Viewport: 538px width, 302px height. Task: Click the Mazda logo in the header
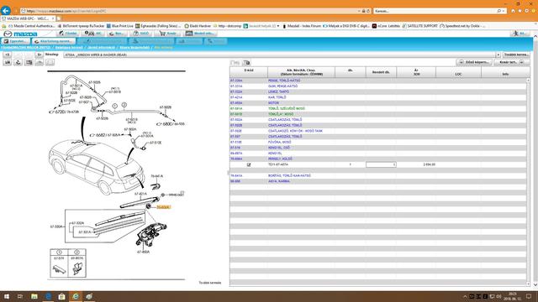[x=20, y=34]
